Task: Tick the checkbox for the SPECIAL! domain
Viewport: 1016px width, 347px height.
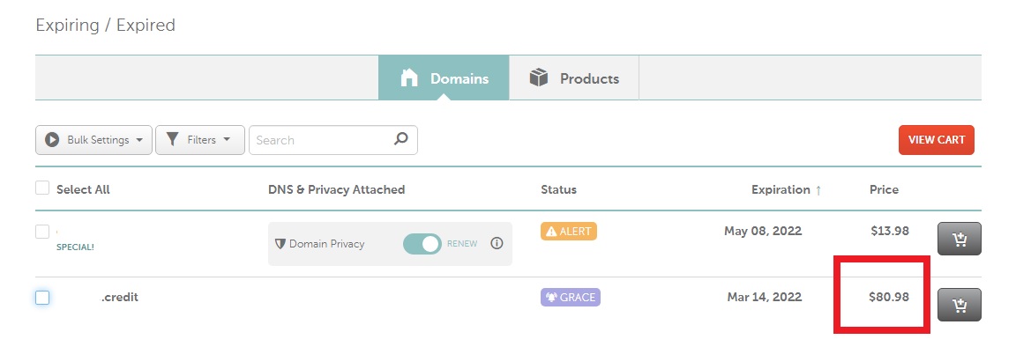Action: [42, 231]
